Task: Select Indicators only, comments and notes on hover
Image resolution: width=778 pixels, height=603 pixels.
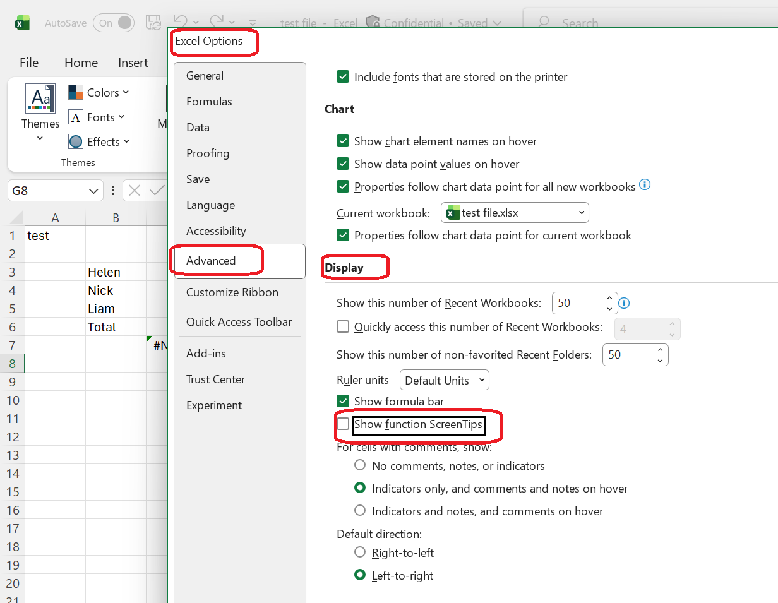Action: tap(360, 488)
